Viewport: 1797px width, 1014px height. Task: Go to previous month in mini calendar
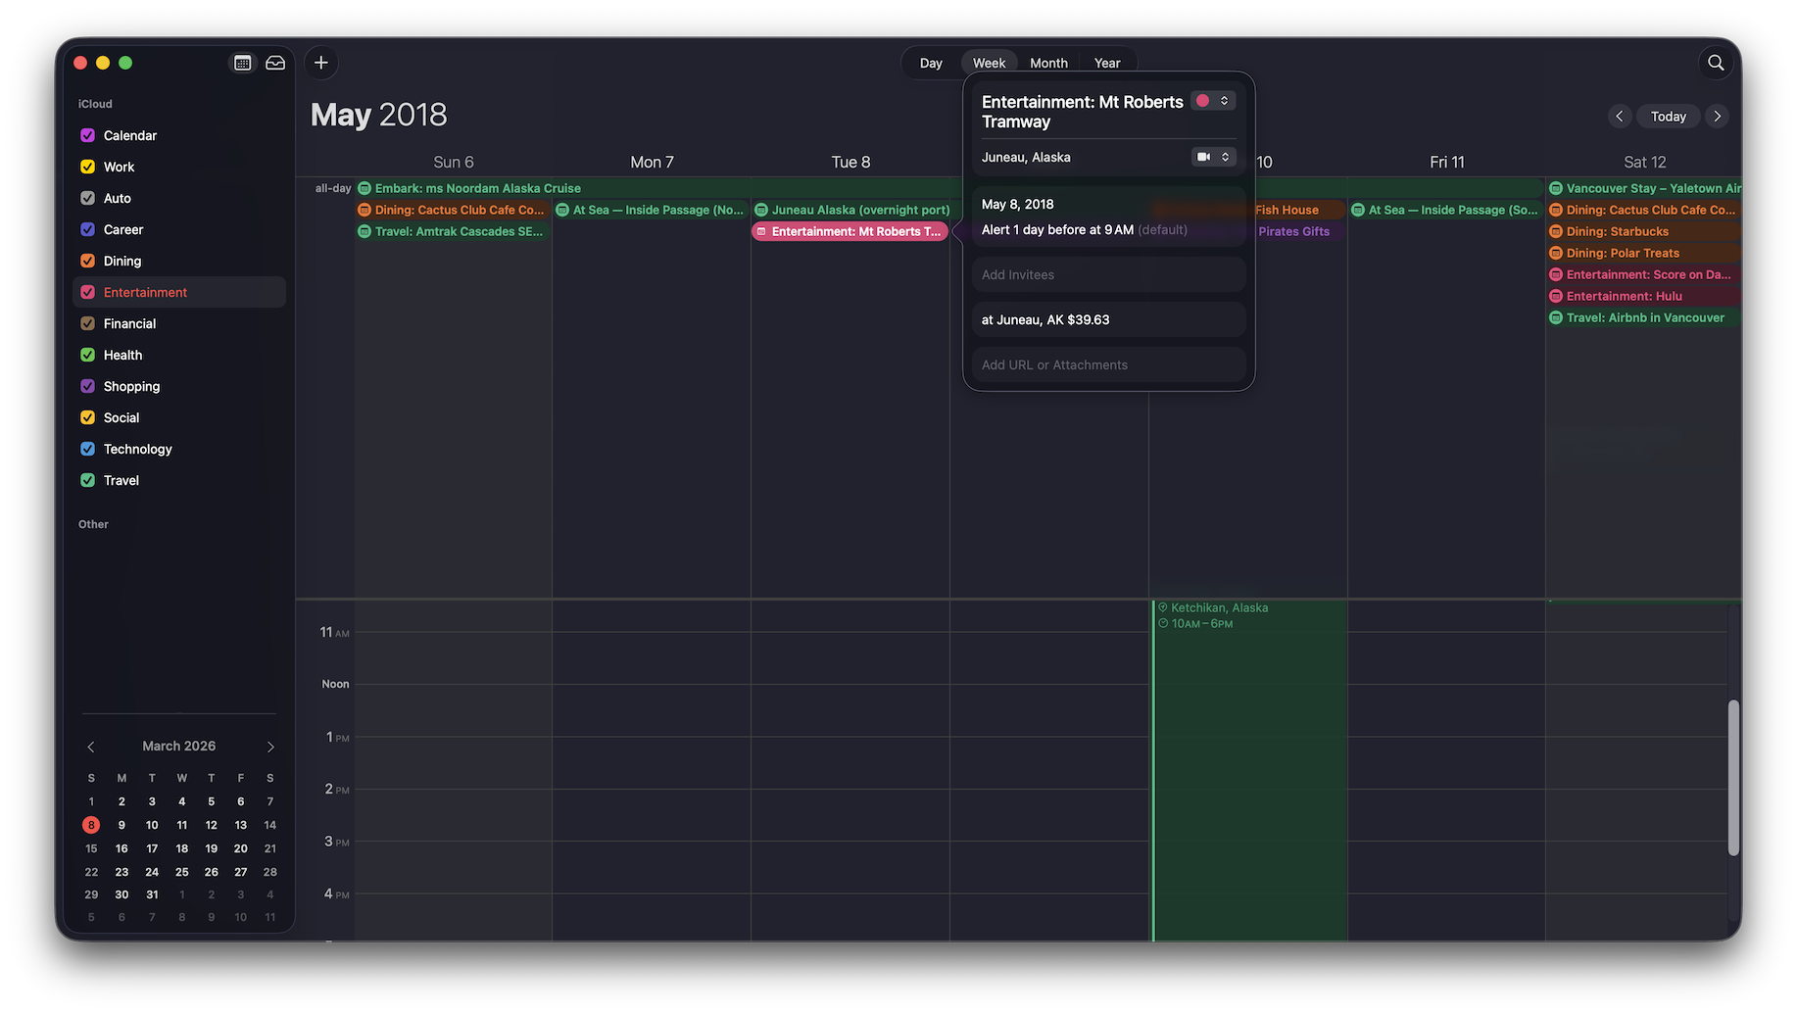(x=91, y=747)
